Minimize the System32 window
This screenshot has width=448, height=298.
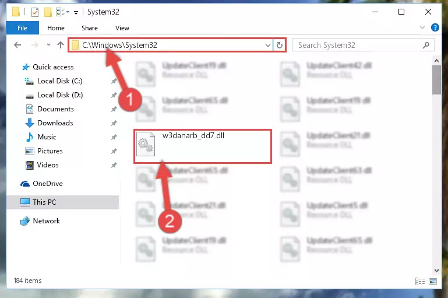pos(375,12)
